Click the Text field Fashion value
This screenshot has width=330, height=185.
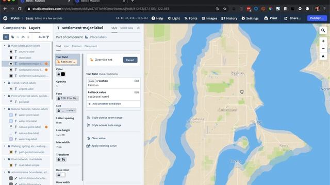[x=67, y=62]
